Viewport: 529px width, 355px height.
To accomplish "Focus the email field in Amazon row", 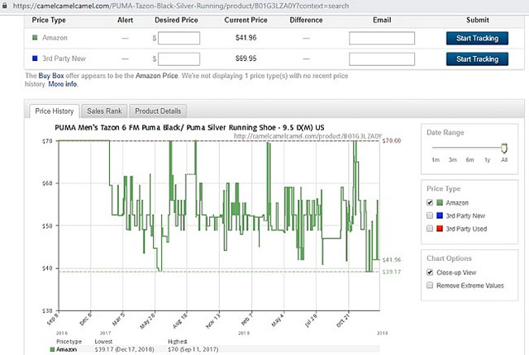I will 381,38.
